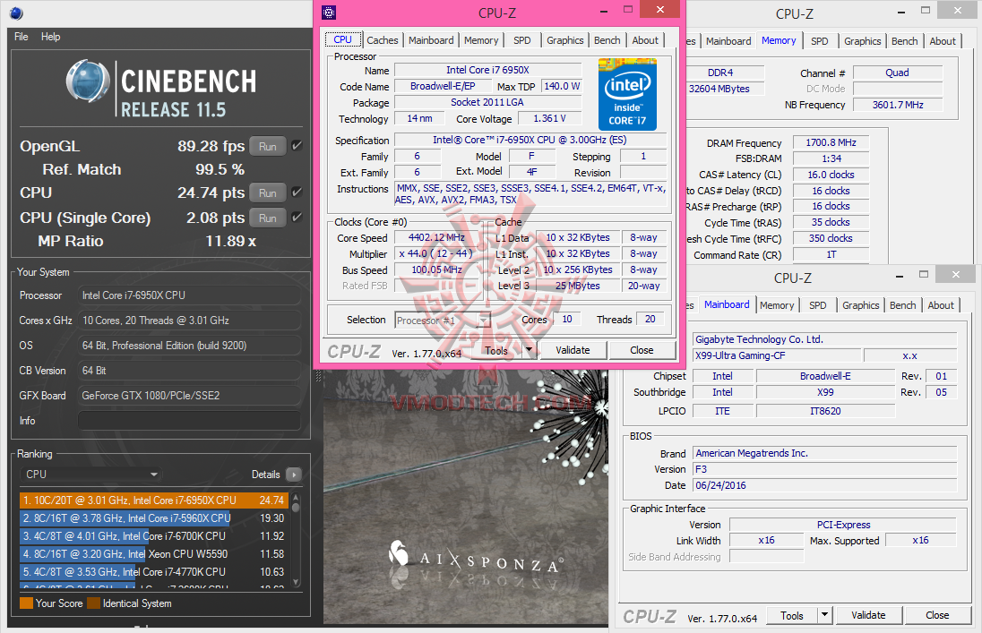Select Graphics tab in top-right CPU-Z window
982x633 pixels.
coord(862,40)
